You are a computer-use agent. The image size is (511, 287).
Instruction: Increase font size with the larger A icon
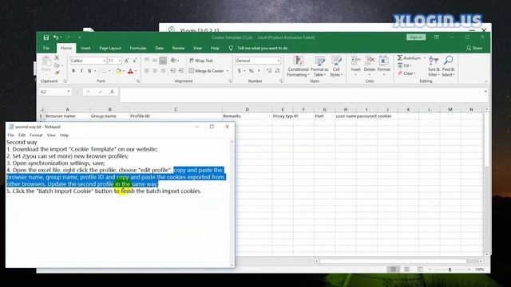(127, 61)
